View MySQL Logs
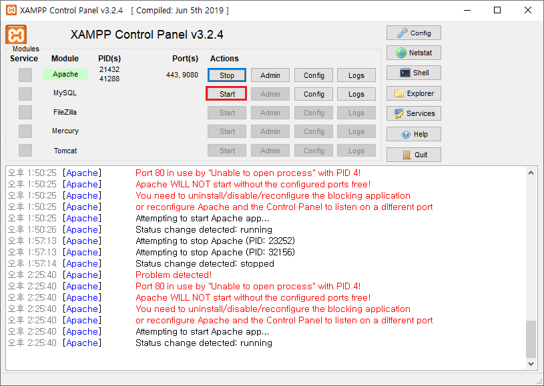Viewport: 544px width, 386px height. 356,94
